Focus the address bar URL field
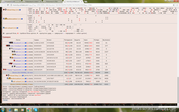Screen dimensions: 179x112 [91, 5]
